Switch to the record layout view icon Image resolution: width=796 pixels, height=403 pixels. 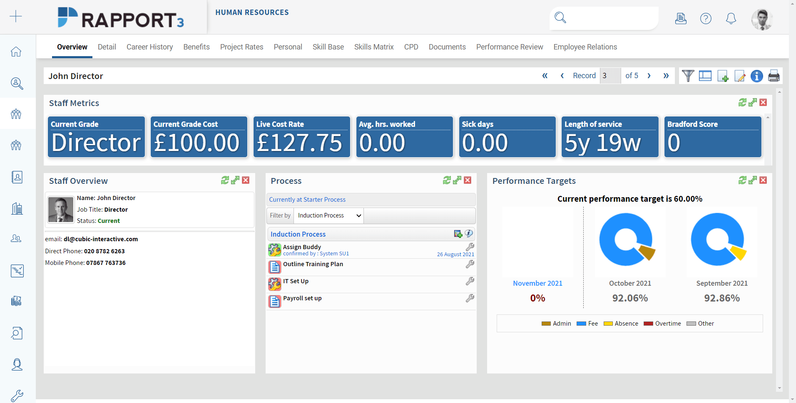[x=705, y=76]
